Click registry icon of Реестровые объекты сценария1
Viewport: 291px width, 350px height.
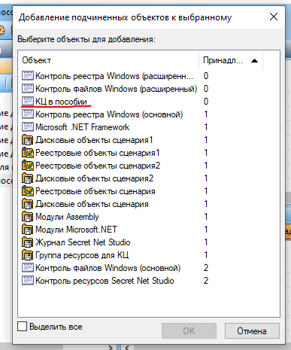28,153
